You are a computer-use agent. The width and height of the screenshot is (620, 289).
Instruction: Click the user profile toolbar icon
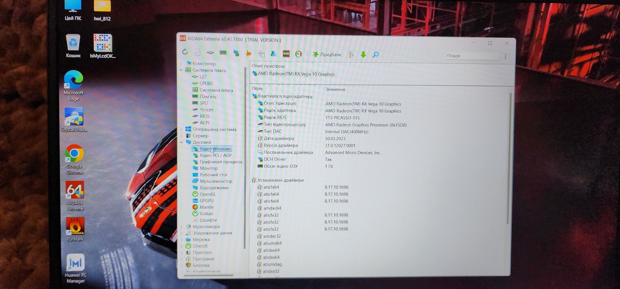click(273, 54)
